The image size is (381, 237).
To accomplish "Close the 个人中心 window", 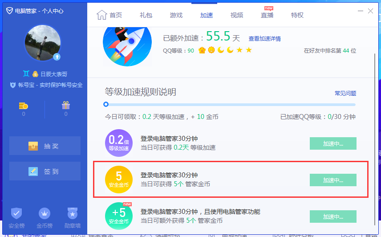I will 371,11.
